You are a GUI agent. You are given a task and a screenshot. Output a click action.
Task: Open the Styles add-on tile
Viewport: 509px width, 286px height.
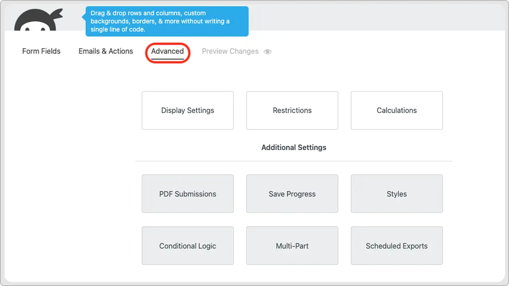[x=397, y=194]
